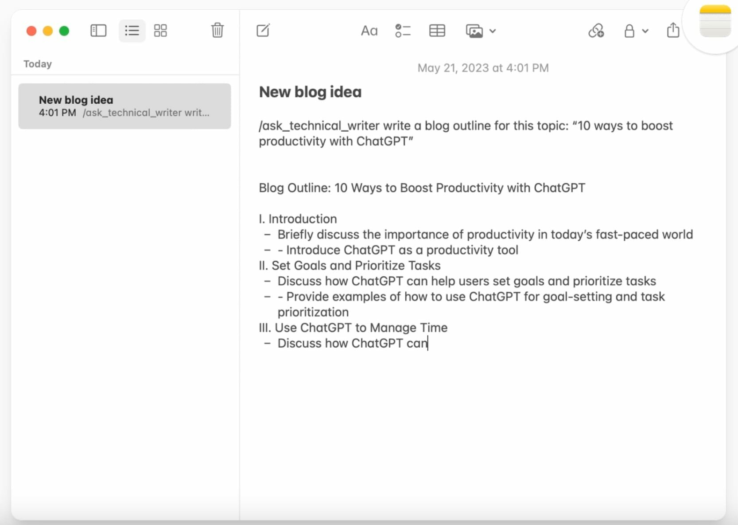738x525 pixels.
Task: Click the Notes app icon
Action: [x=715, y=21]
